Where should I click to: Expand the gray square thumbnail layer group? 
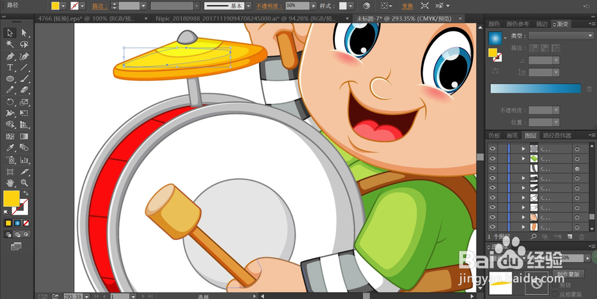(x=524, y=148)
